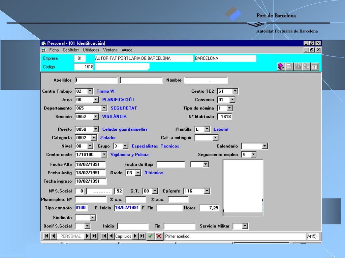Go to next Capítulos entry
The height and width of the screenshot is (258, 345).
point(135,236)
